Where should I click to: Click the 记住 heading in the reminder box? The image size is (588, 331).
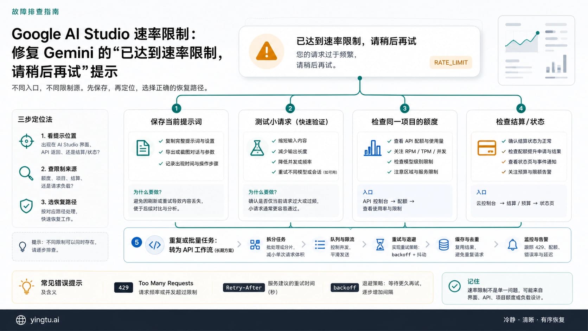click(473, 281)
